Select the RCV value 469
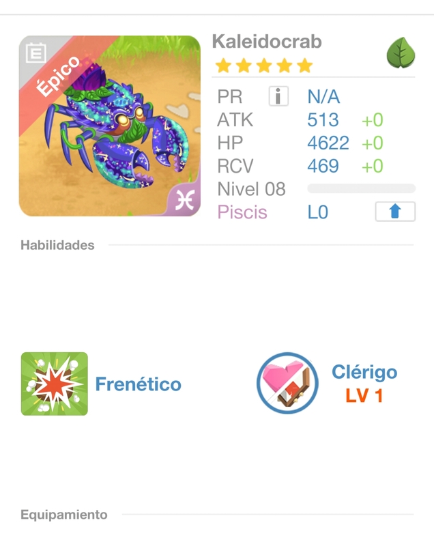 coord(323,166)
